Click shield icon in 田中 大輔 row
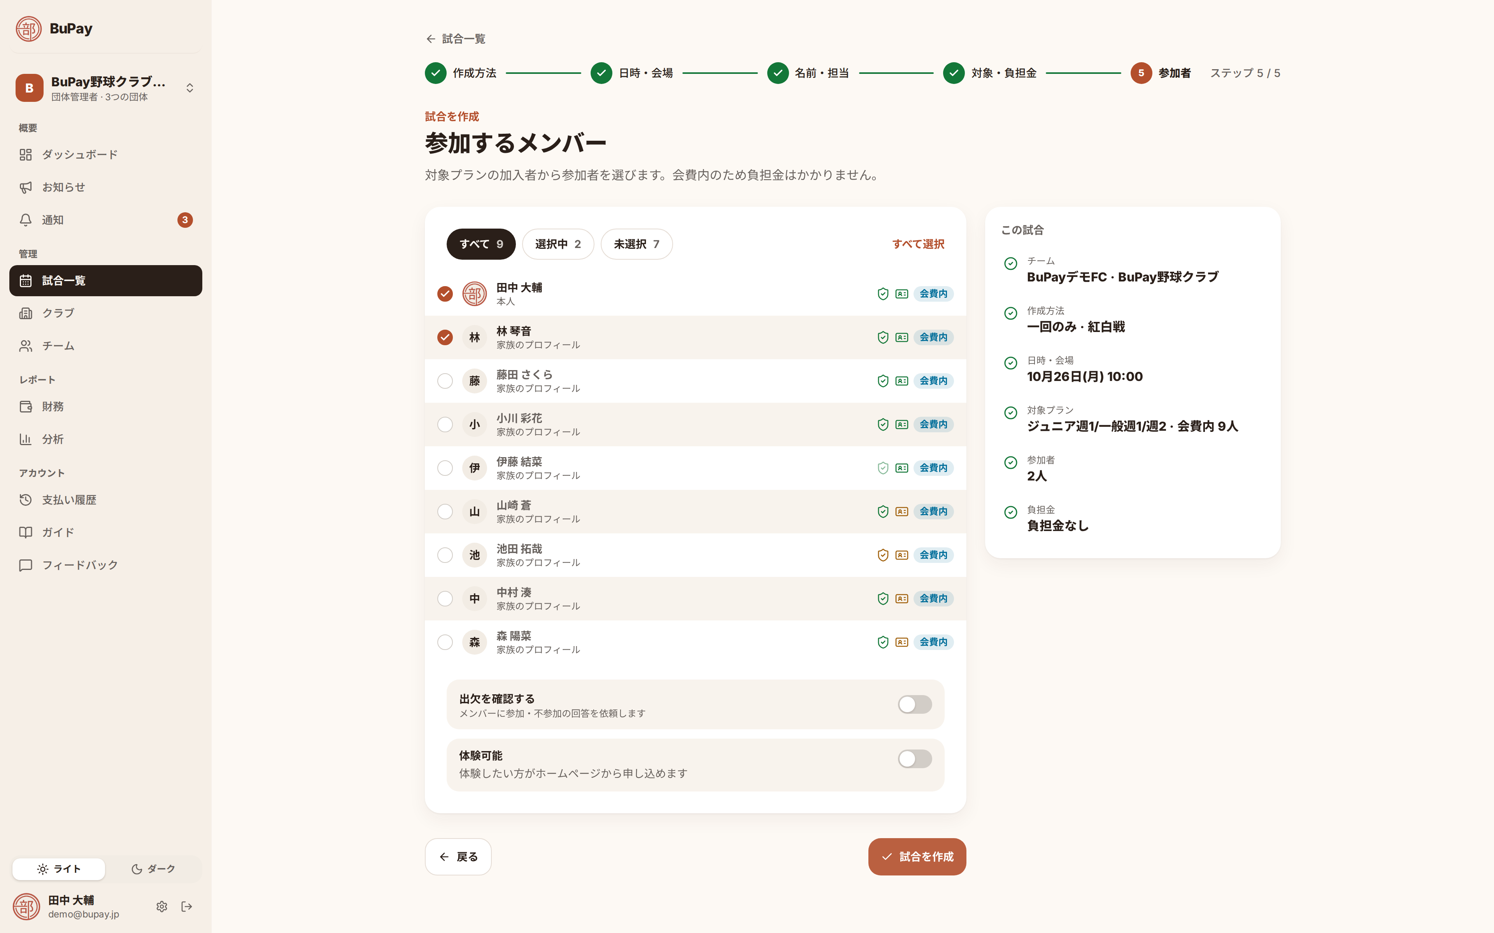Screen dimensions: 1494x933 (x=883, y=294)
